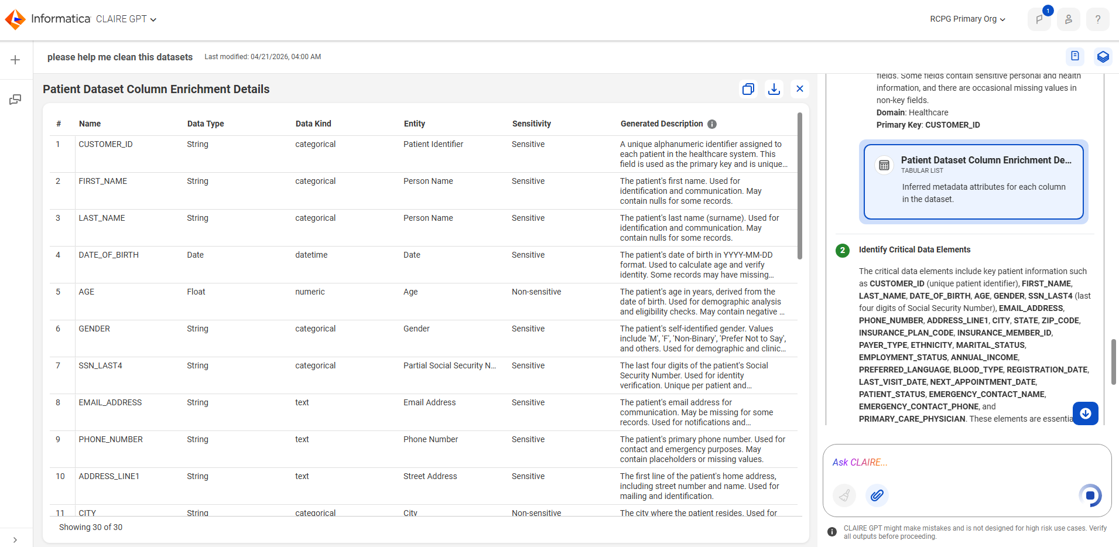Download the enrichment details table
The image size is (1119, 547).
pos(774,89)
